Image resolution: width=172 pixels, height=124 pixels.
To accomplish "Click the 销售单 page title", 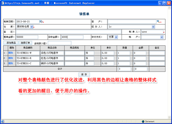I will [x=84, y=14].
